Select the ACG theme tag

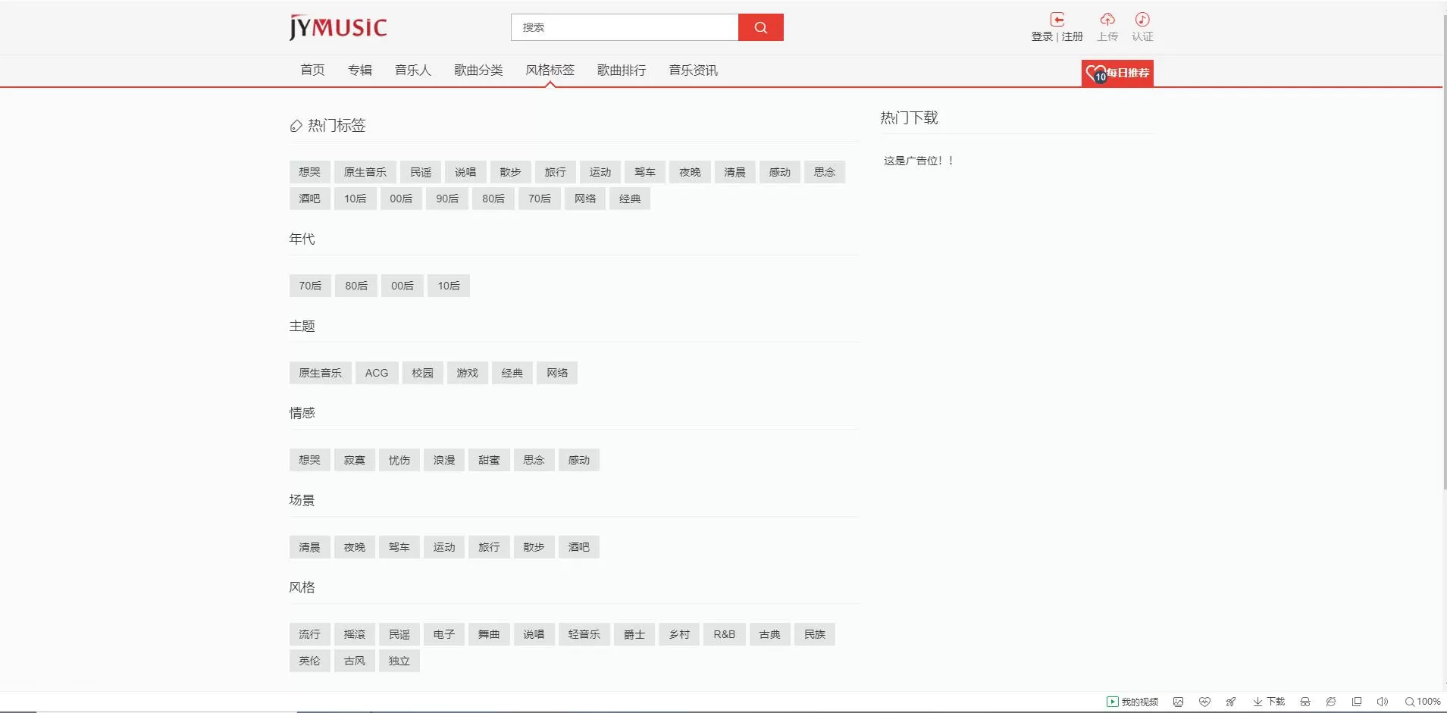(377, 373)
